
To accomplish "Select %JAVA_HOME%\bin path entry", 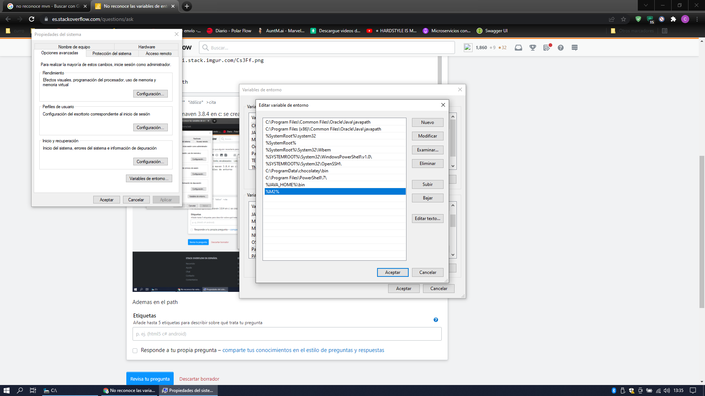I will pyautogui.click(x=335, y=185).
